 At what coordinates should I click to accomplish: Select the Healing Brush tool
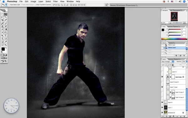pyautogui.click(x=2, y=24)
